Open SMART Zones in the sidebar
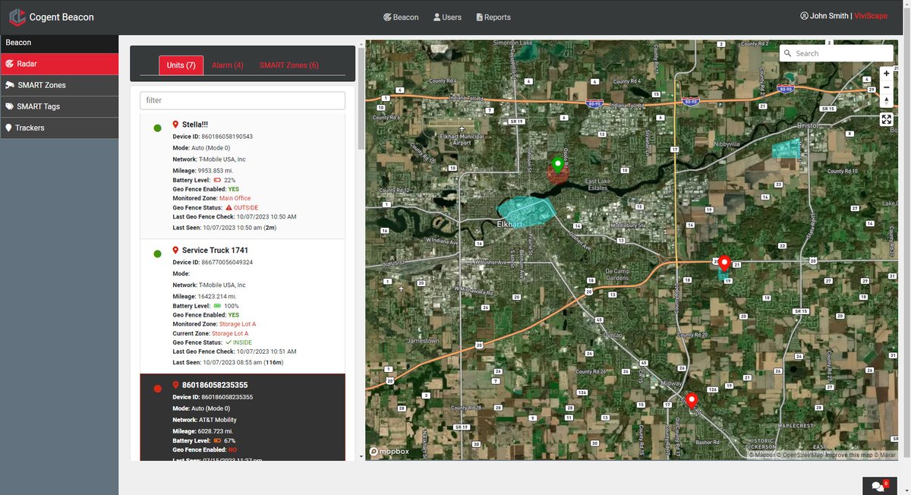Viewport: 911px width, 495px height. pos(59,85)
